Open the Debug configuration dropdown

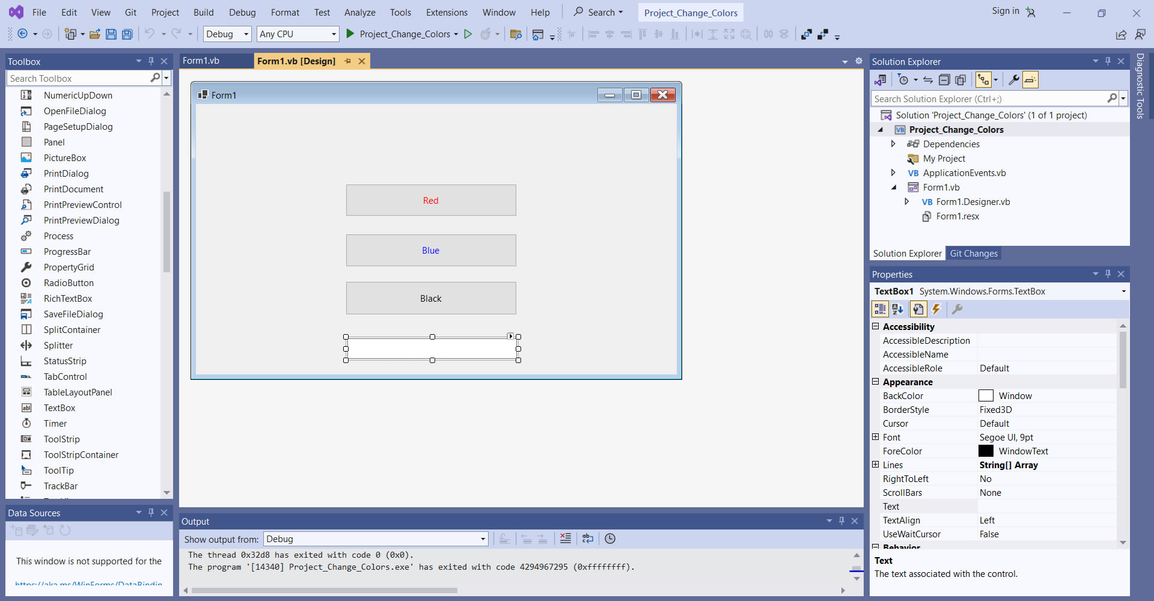(227, 34)
